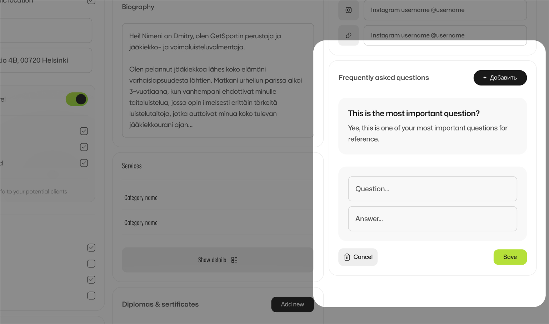
Task: Click the list icon beside Show details
Action: pyautogui.click(x=234, y=260)
